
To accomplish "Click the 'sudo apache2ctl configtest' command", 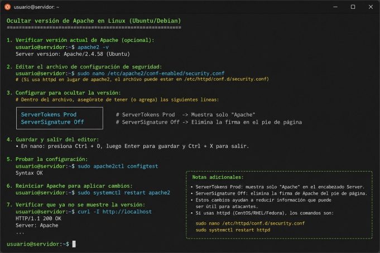I will pos(118,166).
